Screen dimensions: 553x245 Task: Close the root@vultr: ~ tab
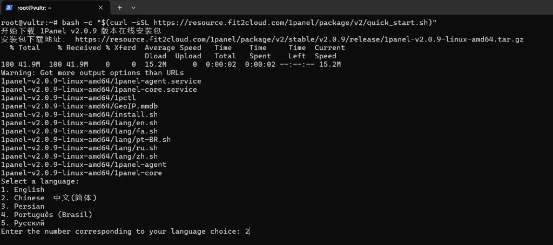click(x=100, y=8)
